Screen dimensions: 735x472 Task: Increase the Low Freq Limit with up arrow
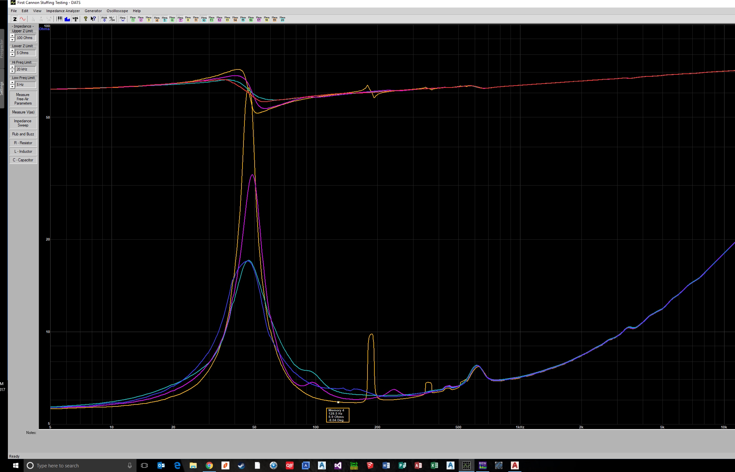pos(12,83)
